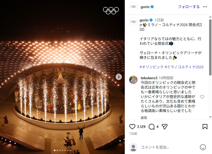
Task: Click 返信 to reply to the comment
Action: (x=144, y=118)
